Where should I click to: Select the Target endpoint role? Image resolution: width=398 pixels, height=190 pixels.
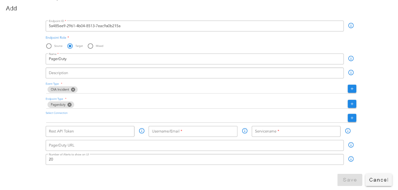[70, 46]
